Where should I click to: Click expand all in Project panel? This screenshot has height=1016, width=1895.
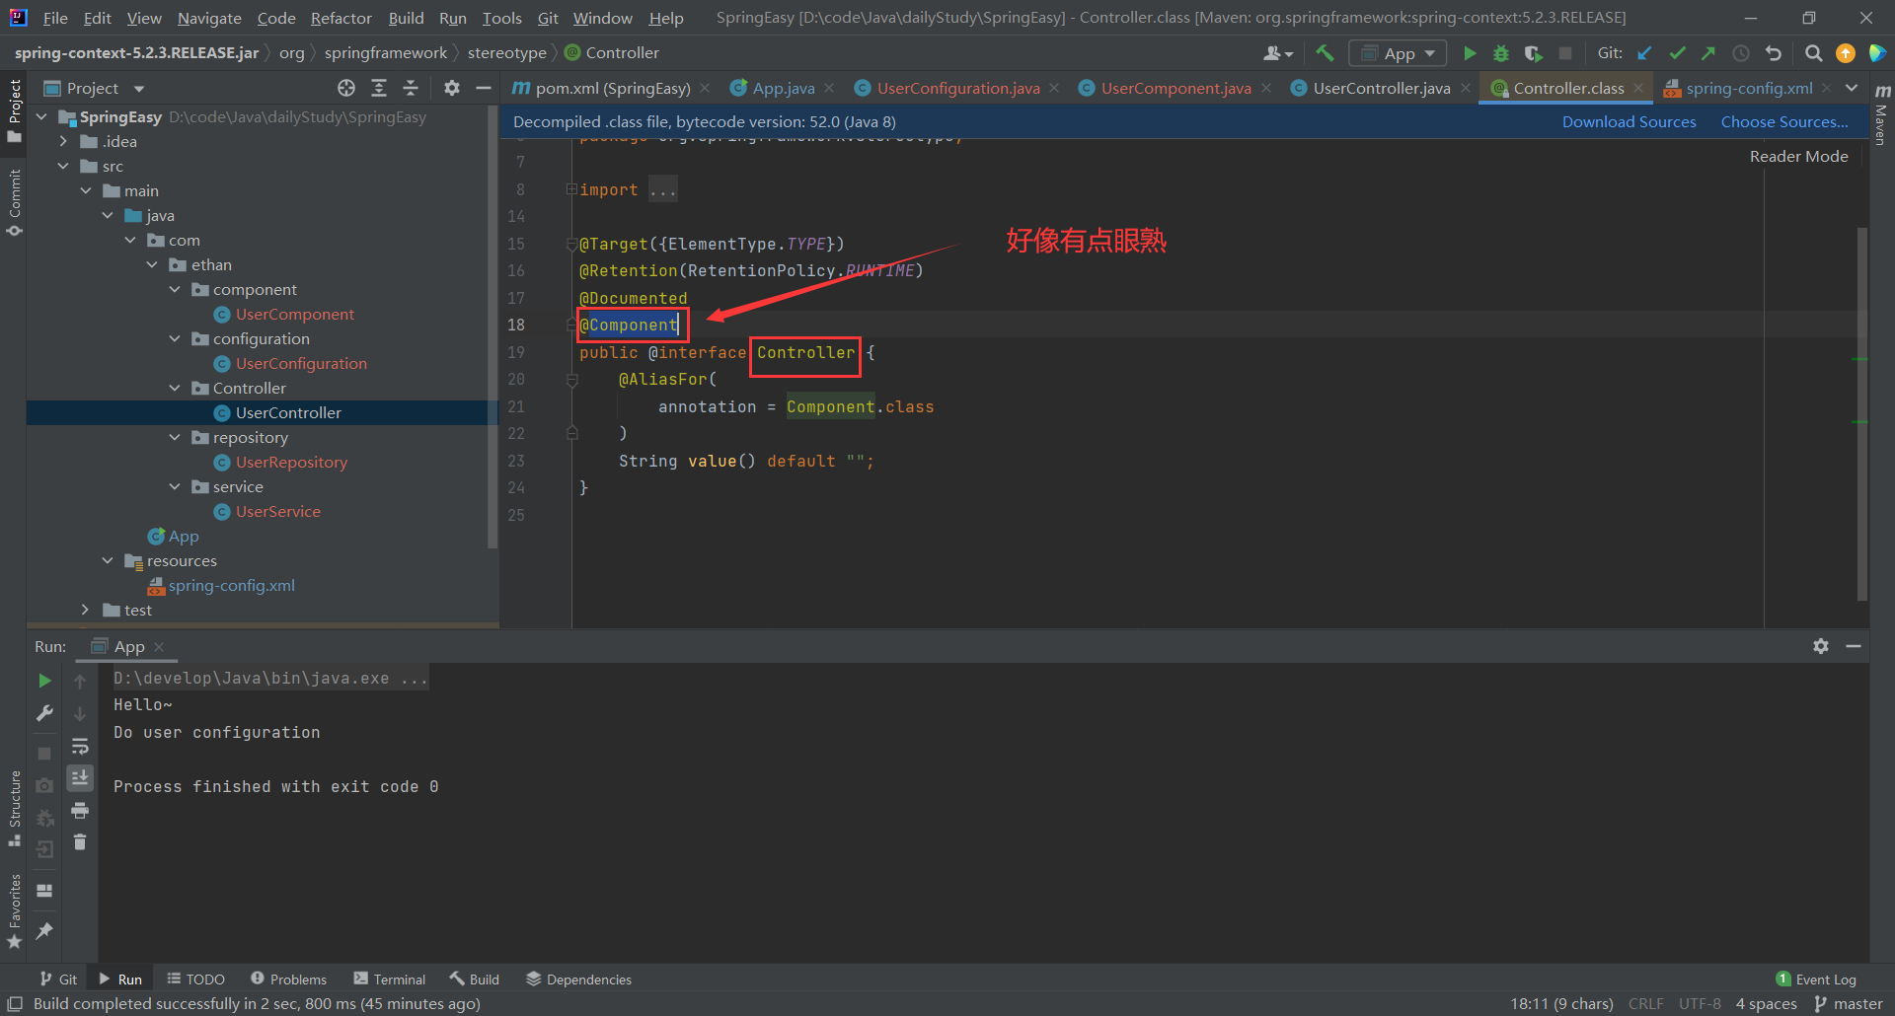pyautogui.click(x=379, y=88)
